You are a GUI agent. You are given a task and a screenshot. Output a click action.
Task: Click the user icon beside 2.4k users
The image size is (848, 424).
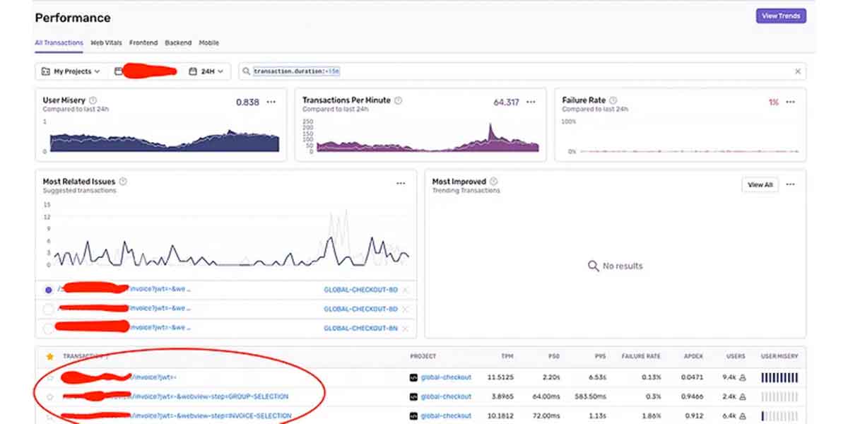(x=743, y=396)
